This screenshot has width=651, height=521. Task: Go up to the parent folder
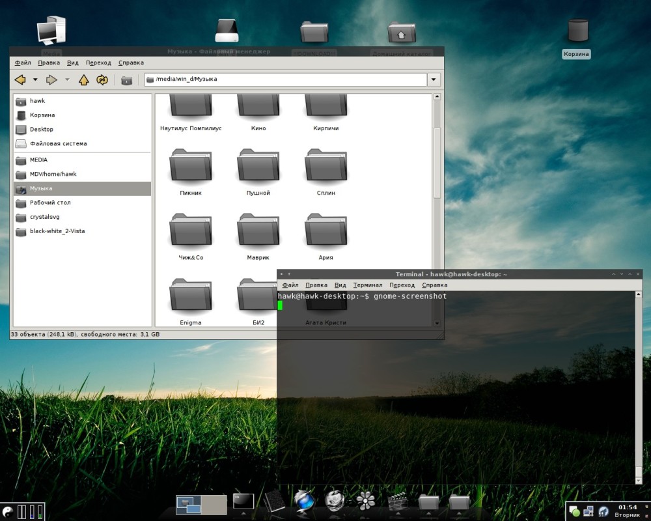84,79
